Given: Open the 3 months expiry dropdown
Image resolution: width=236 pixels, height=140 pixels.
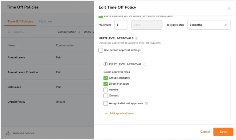Looking at the screenshot, I should click(209, 25).
